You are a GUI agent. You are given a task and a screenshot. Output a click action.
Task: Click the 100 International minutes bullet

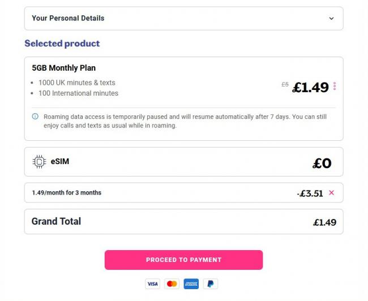(x=78, y=93)
